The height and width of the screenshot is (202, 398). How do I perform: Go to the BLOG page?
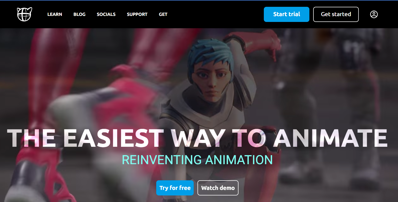79,14
